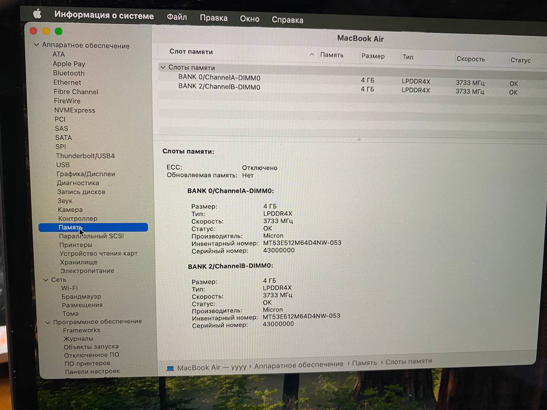Viewport: 547px width, 410px height.
Task: Select Wi-Fi under Сеть
Action: (69, 288)
